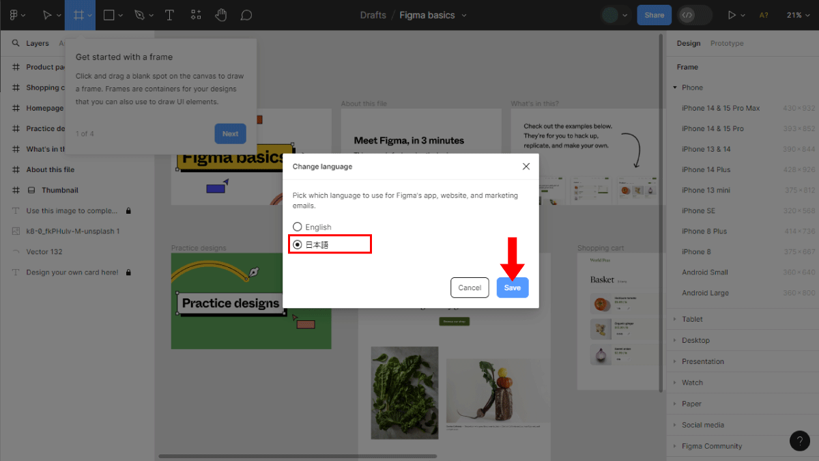Open the shape tools dropdown arrow
This screenshot has width=819, height=461.
(x=121, y=15)
